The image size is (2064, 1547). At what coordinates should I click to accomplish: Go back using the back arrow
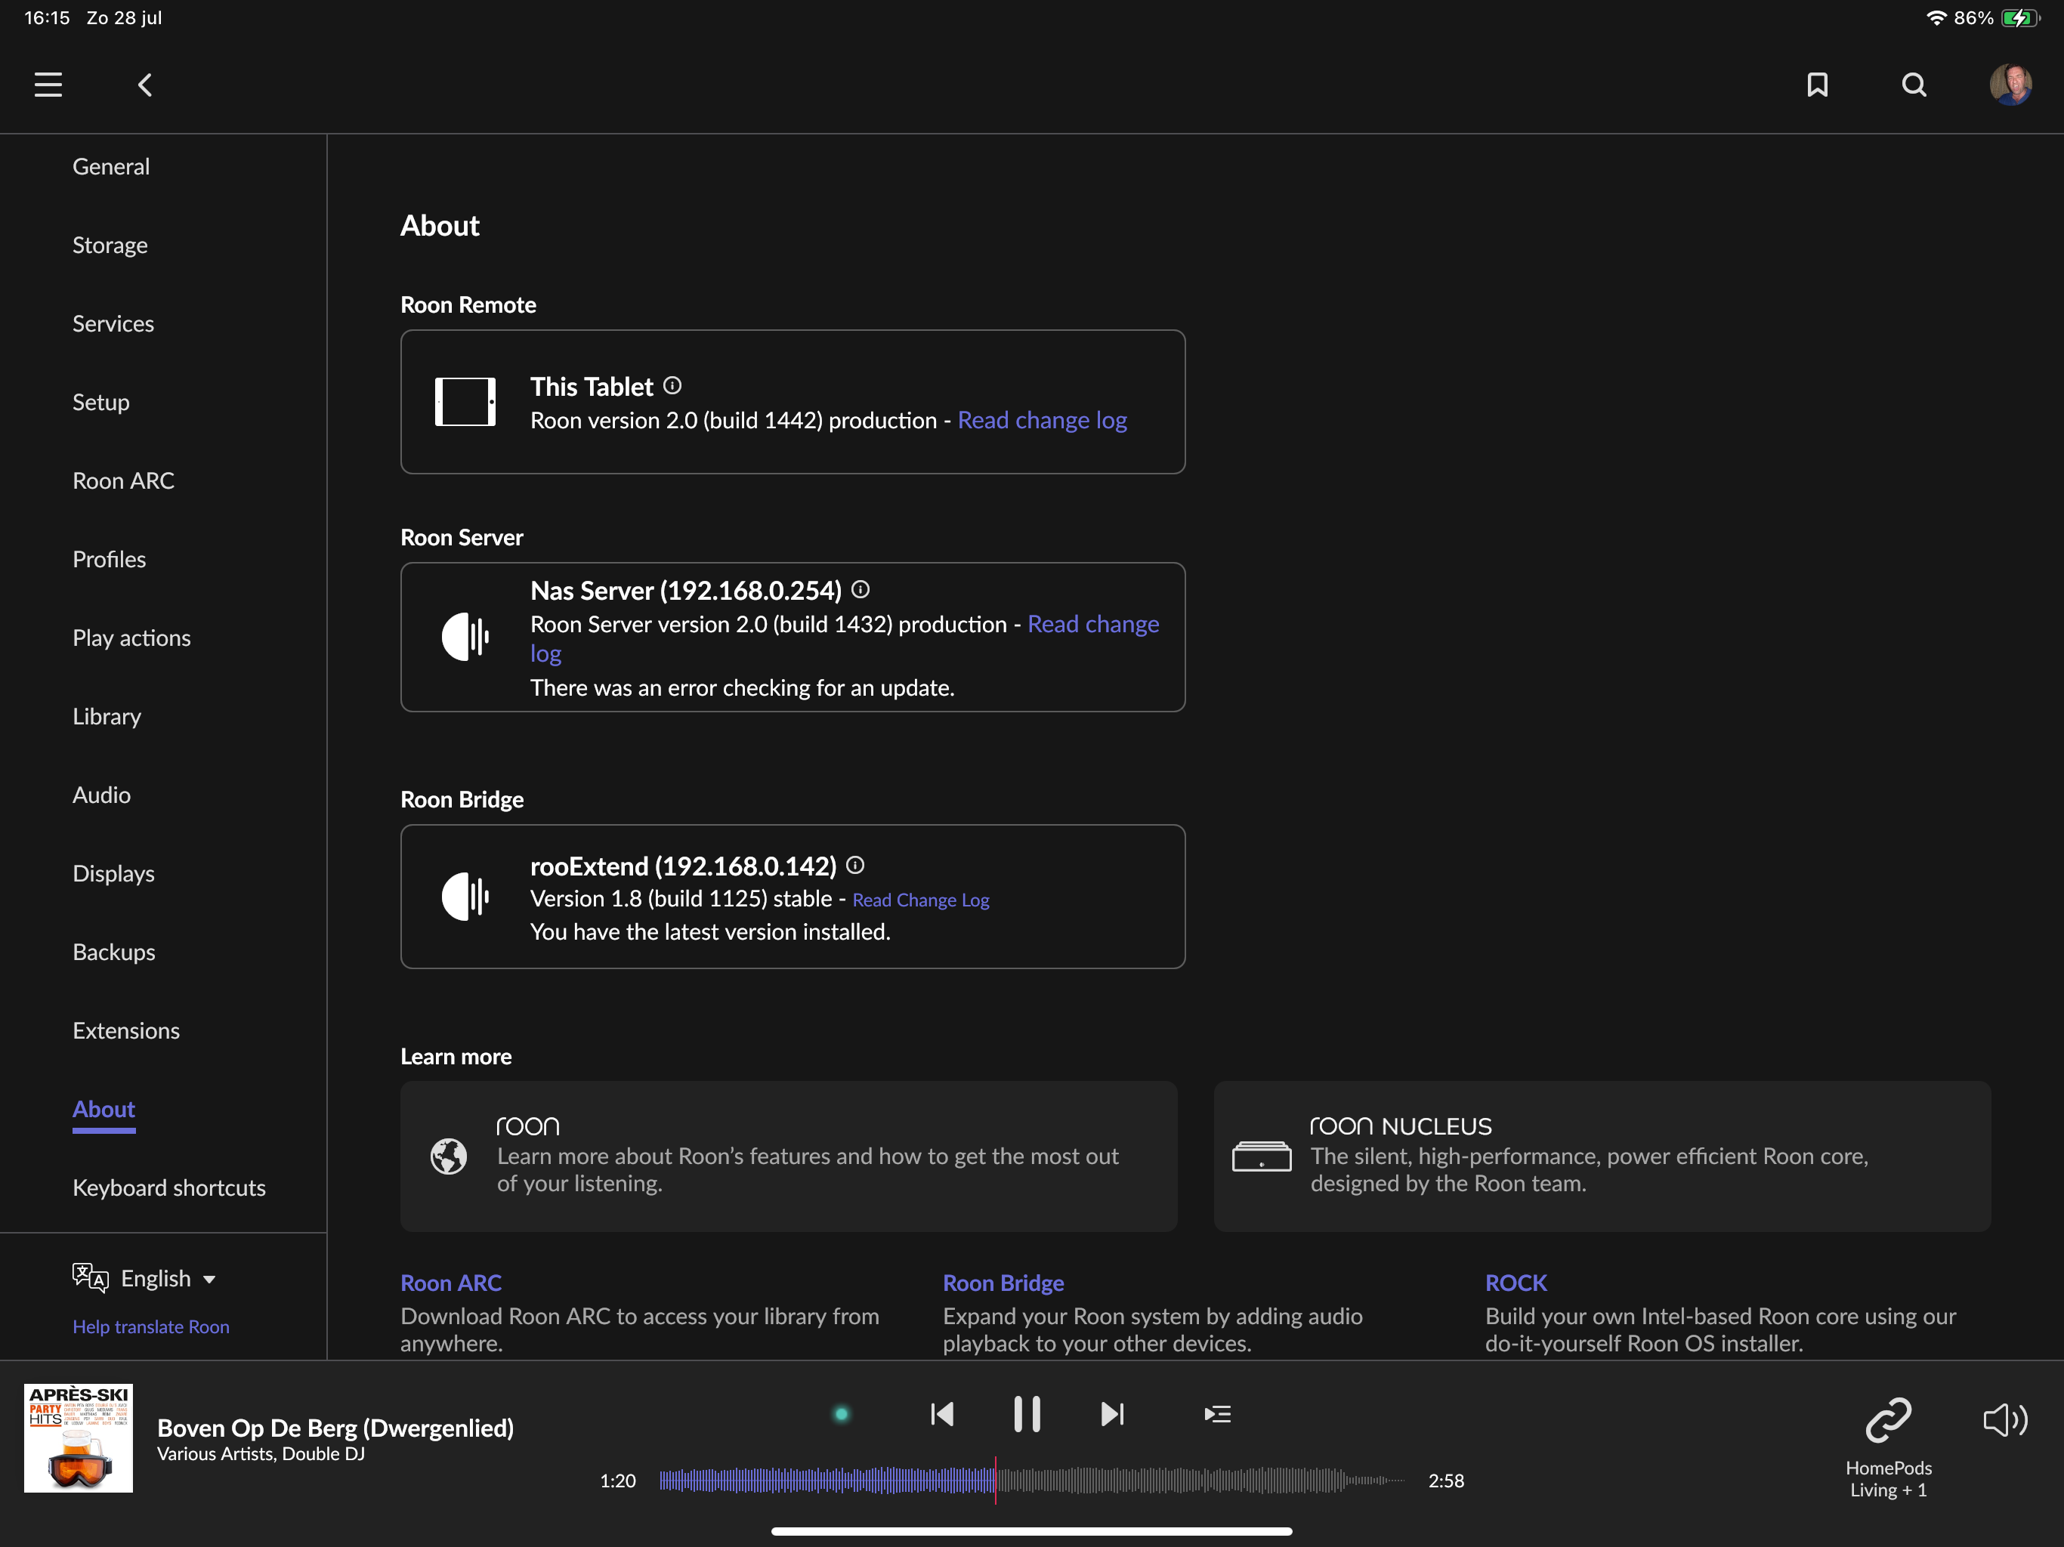[144, 85]
